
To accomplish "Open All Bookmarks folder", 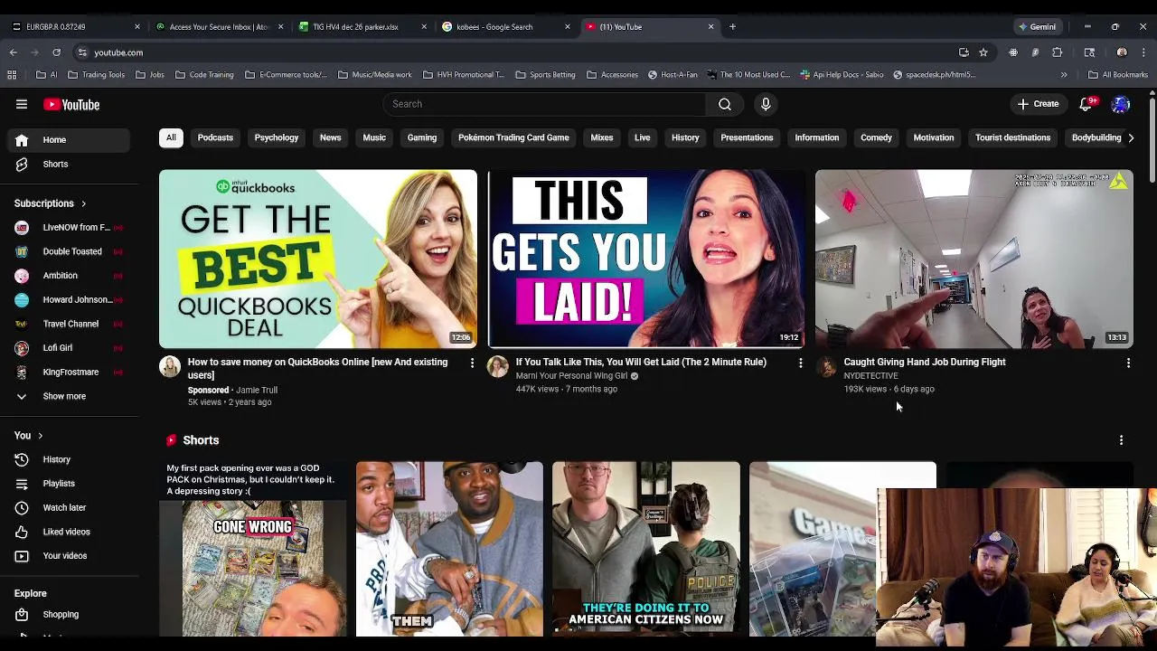I will (x=1117, y=75).
